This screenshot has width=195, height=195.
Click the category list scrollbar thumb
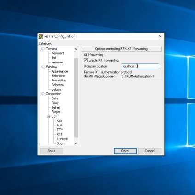tap(76, 97)
